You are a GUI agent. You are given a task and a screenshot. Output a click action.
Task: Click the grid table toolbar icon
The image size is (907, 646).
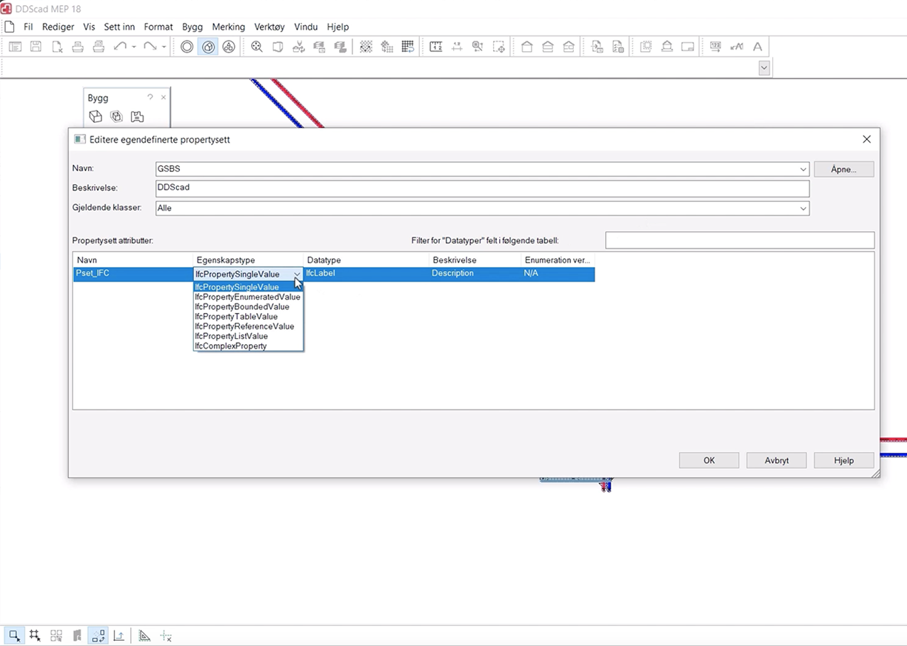pos(408,47)
